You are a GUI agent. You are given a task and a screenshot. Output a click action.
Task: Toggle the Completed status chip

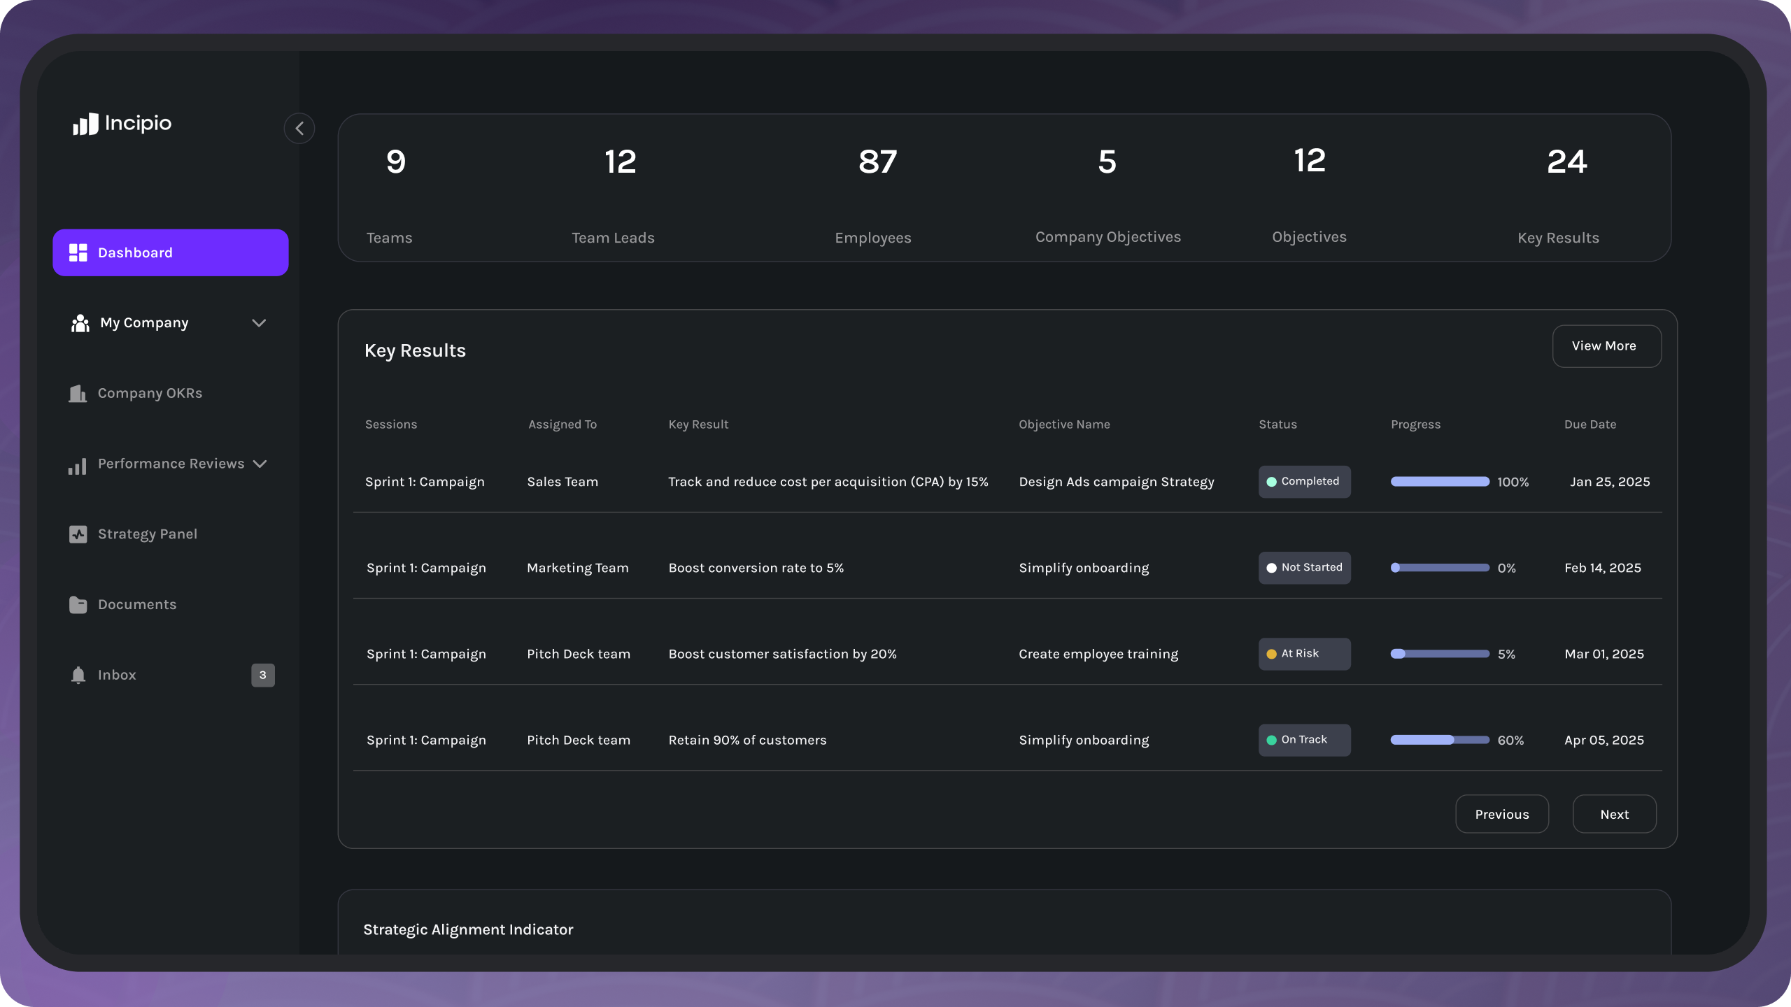click(x=1304, y=481)
